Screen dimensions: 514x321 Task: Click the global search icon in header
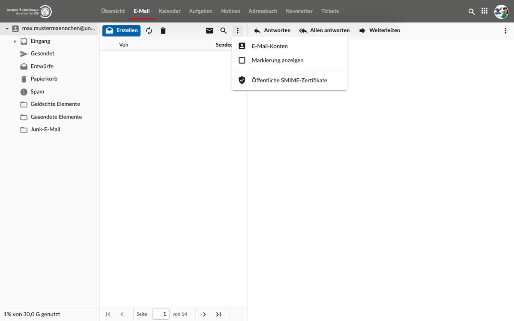[x=472, y=12]
